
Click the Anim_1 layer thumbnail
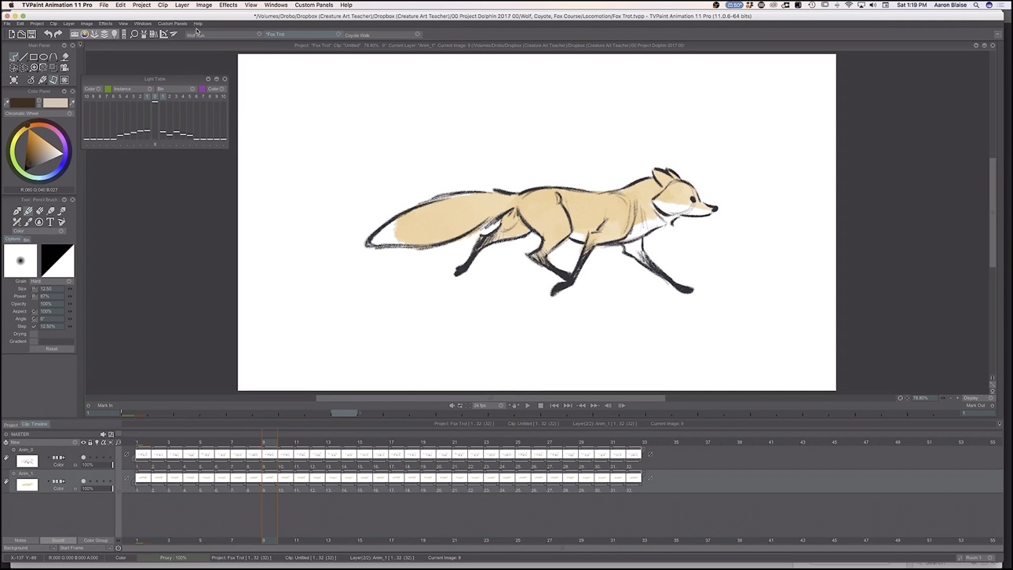click(x=27, y=484)
